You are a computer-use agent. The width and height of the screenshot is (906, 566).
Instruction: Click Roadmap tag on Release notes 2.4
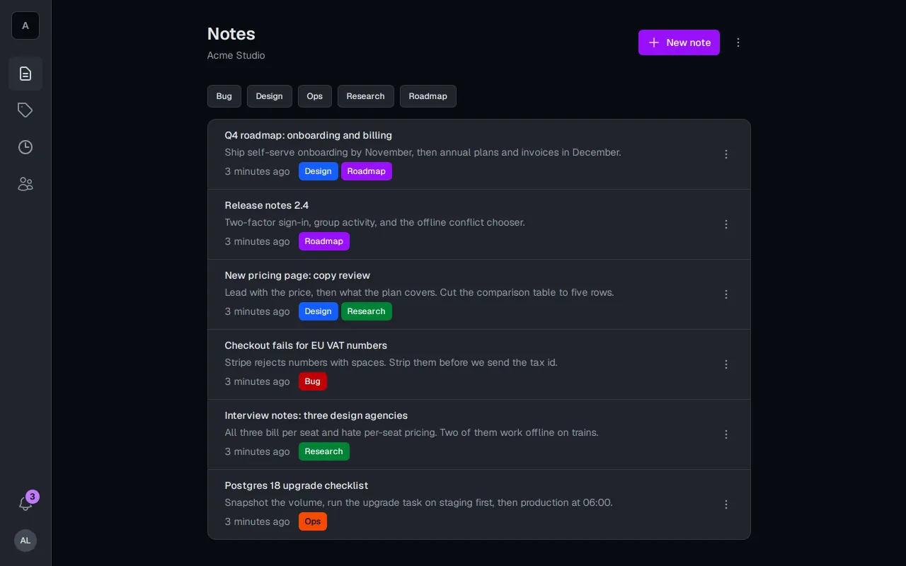click(324, 241)
